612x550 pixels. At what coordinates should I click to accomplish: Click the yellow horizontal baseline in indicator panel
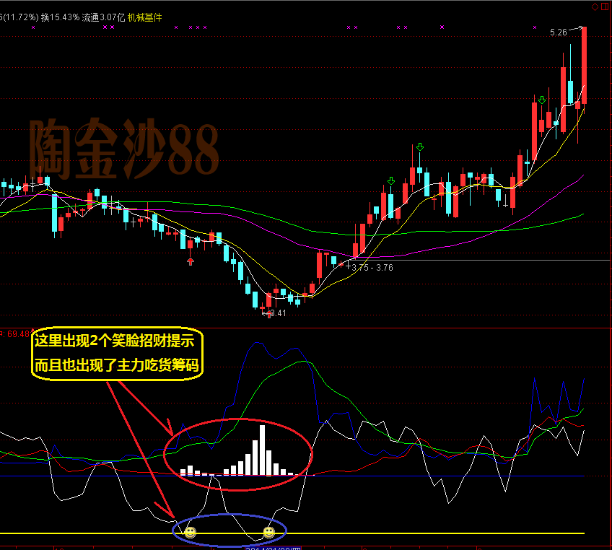(433, 533)
